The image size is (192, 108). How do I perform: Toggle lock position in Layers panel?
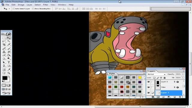click(x=161, y=78)
